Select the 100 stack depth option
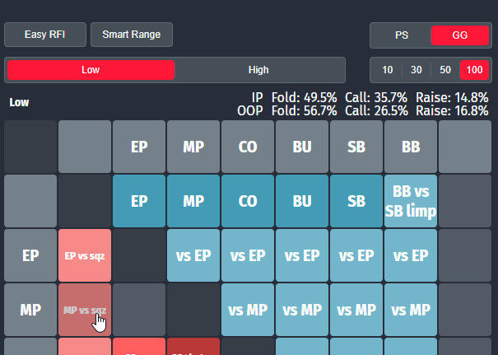The width and height of the screenshot is (498, 355). [474, 70]
